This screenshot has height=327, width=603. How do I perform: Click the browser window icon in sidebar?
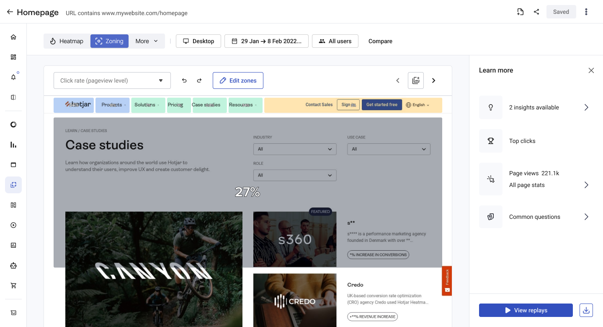(x=13, y=165)
